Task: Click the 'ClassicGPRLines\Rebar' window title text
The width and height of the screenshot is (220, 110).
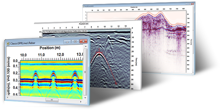Action: (x=23, y=43)
